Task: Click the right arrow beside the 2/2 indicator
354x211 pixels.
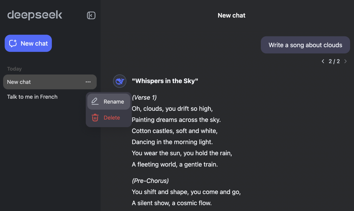Action: tap(345, 61)
